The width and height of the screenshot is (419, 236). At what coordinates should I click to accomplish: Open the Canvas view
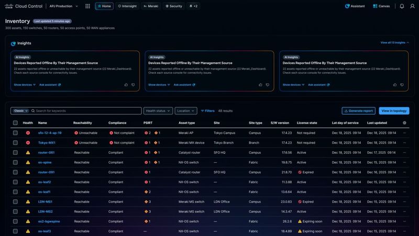pos(381,6)
